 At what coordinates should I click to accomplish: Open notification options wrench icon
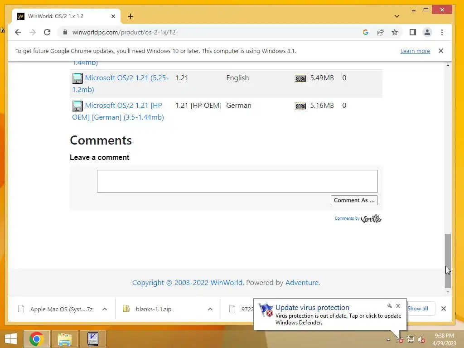coord(389,306)
